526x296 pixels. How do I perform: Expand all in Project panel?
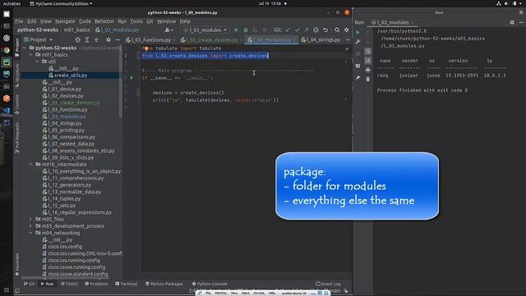tap(87, 39)
